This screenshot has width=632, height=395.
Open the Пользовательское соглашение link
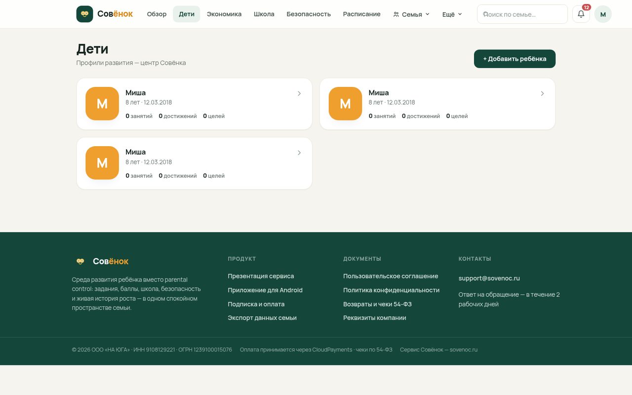pos(391,276)
